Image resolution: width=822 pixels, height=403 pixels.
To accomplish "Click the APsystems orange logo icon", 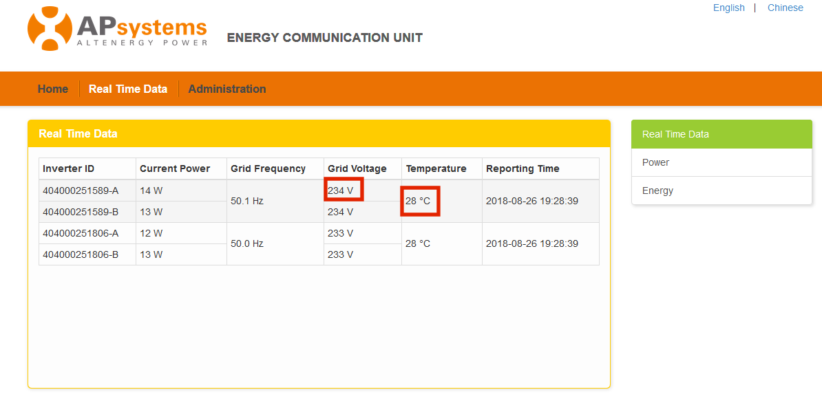I will click(50, 28).
